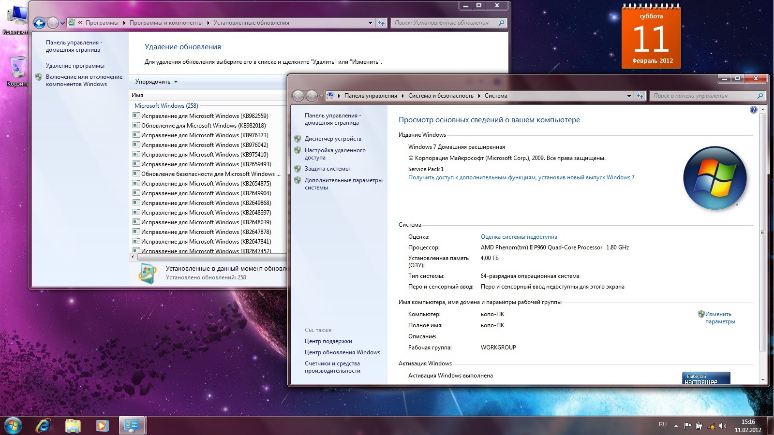Viewport: 774px width, 435px height.
Task: Click 'Оценка системы недоступна' link
Action: pyautogui.click(x=519, y=237)
